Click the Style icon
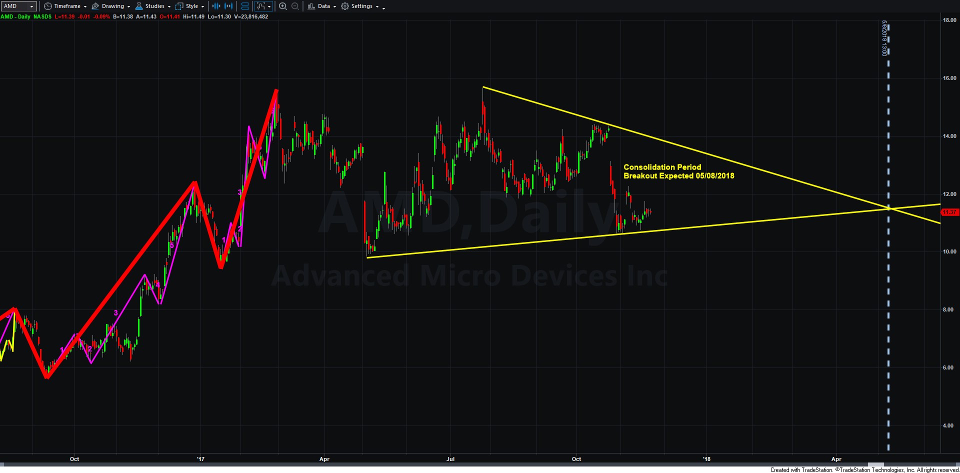This screenshot has height=473, width=960. coord(179,6)
